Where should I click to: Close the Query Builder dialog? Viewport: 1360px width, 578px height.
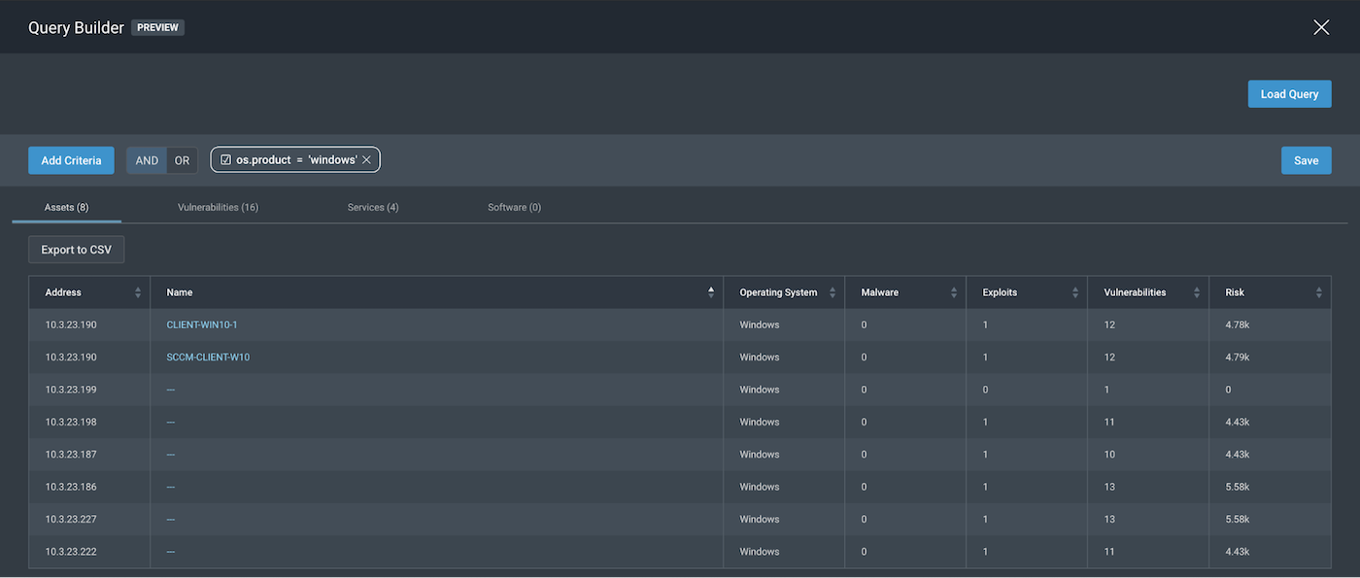coord(1321,27)
